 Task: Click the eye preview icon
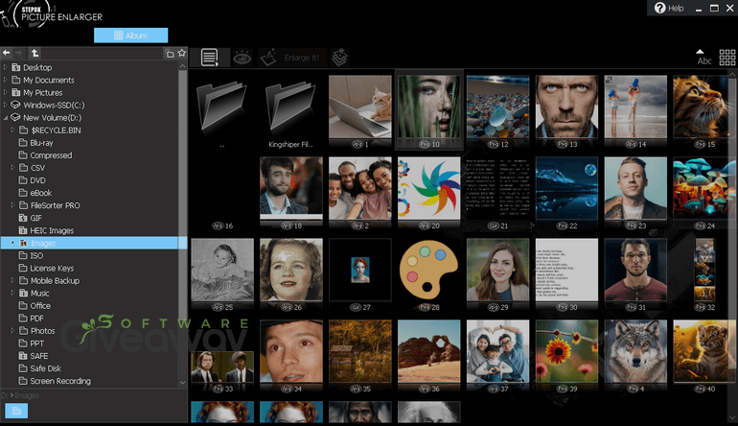242,58
